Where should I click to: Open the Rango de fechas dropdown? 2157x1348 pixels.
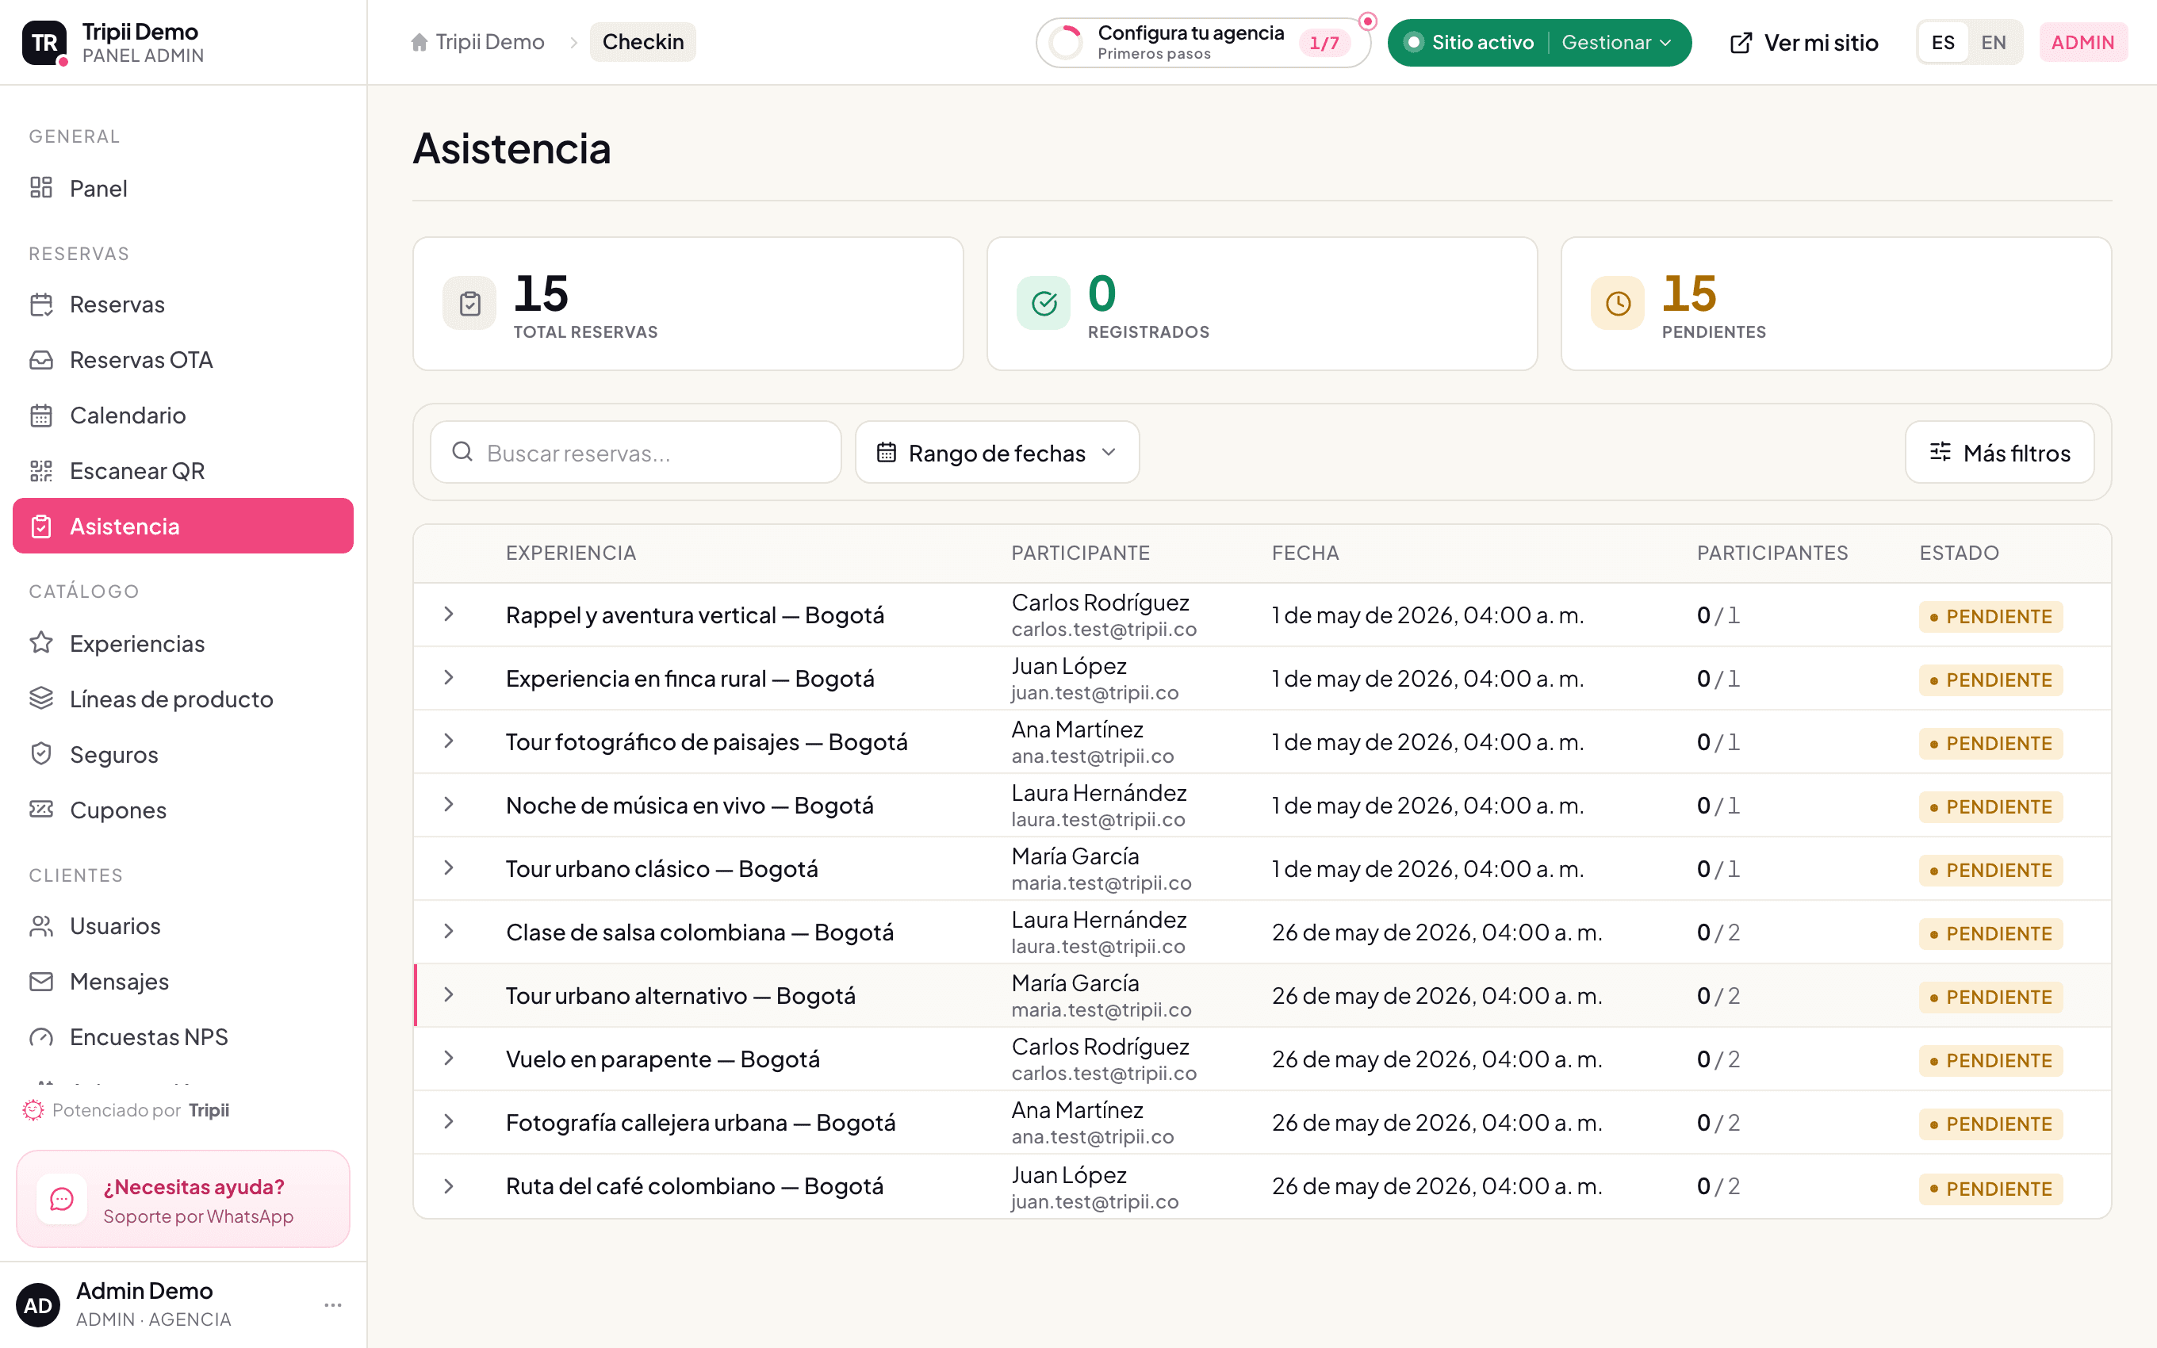998,452
